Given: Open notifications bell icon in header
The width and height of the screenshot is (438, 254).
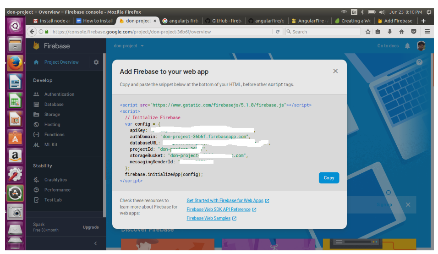Looking at the screenshot, I should click(x=408, y=46).
